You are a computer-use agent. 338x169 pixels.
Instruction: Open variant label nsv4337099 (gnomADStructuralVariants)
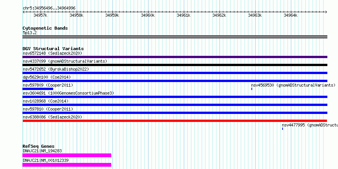(x=65, y=61)
